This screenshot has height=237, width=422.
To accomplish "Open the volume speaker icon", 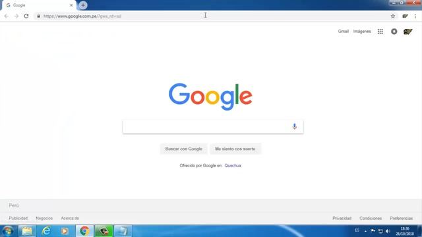I will 388,231.
